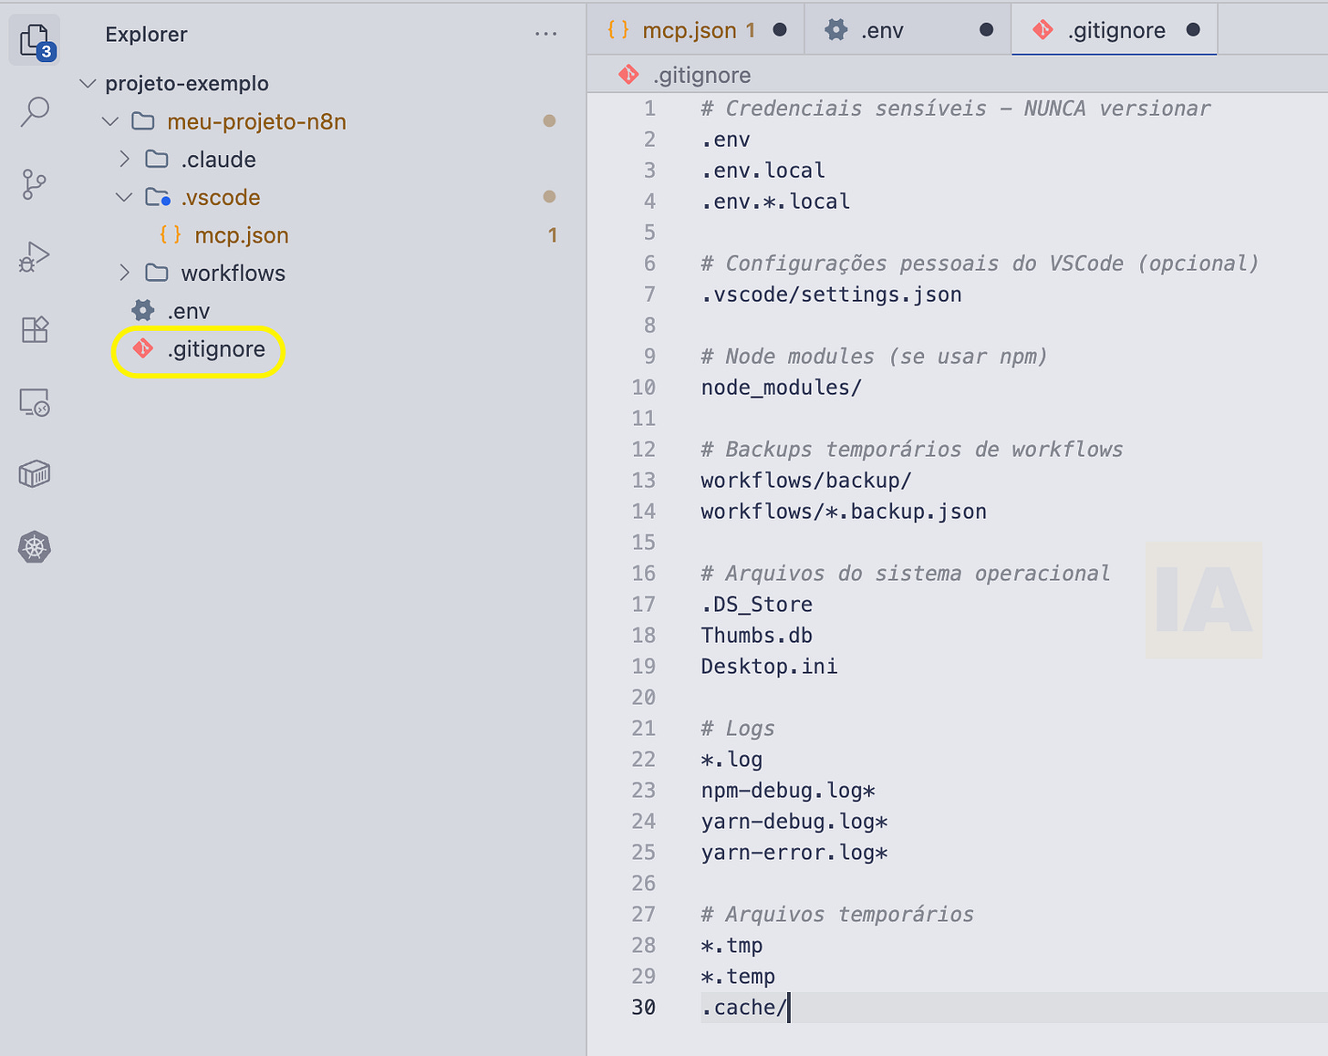Click the unsaved changes dot on .env tab
1328x1056 pixels.
[986, 29]
